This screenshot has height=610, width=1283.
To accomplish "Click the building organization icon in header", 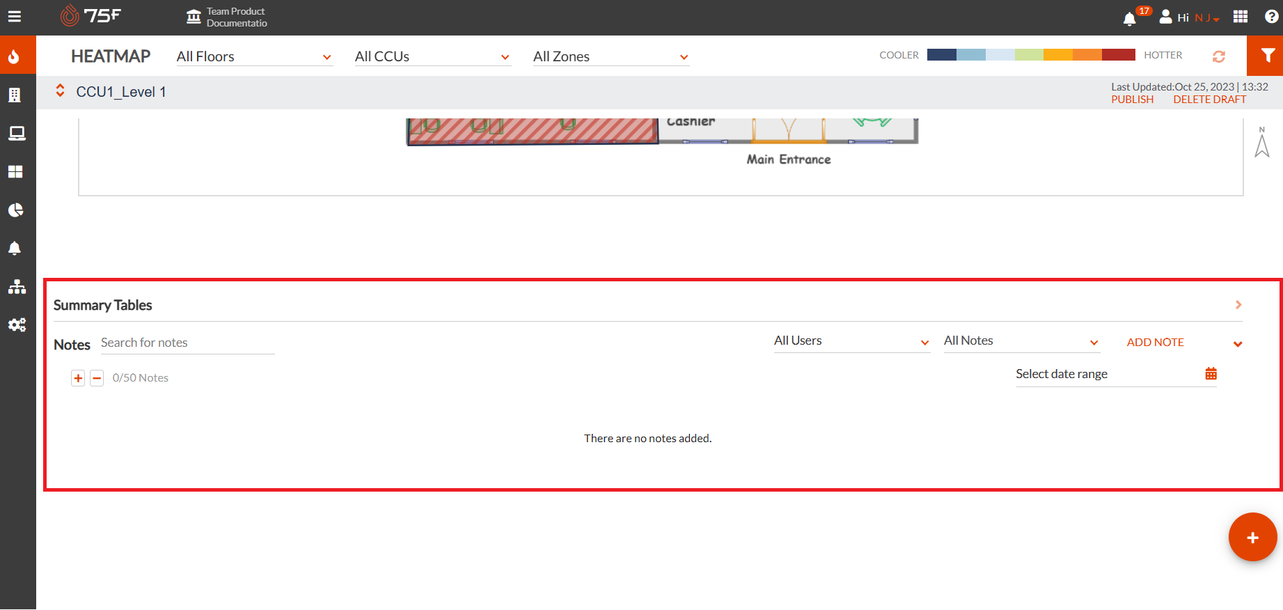I will (194, 17).
